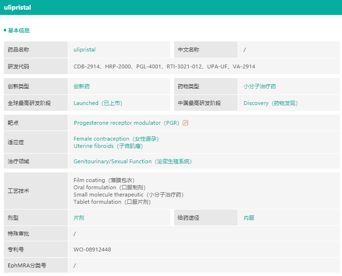This screenshot has width=342, height=276.
Task: Click the Discovery（药物发现）link
Action: pyautogui.click(x=270, y=103)
